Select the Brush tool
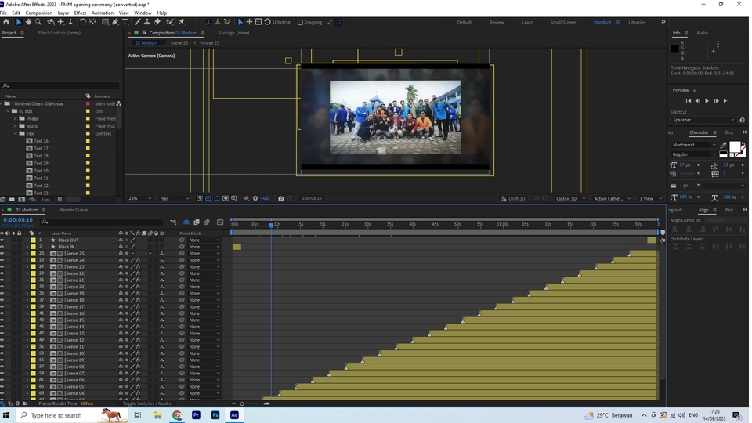This screenshot has height=423, width=752. [x=138, y=22]
